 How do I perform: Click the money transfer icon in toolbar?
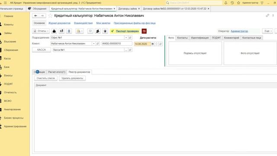point(61,31)
